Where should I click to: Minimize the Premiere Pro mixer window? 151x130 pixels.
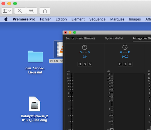click(70, 32)
